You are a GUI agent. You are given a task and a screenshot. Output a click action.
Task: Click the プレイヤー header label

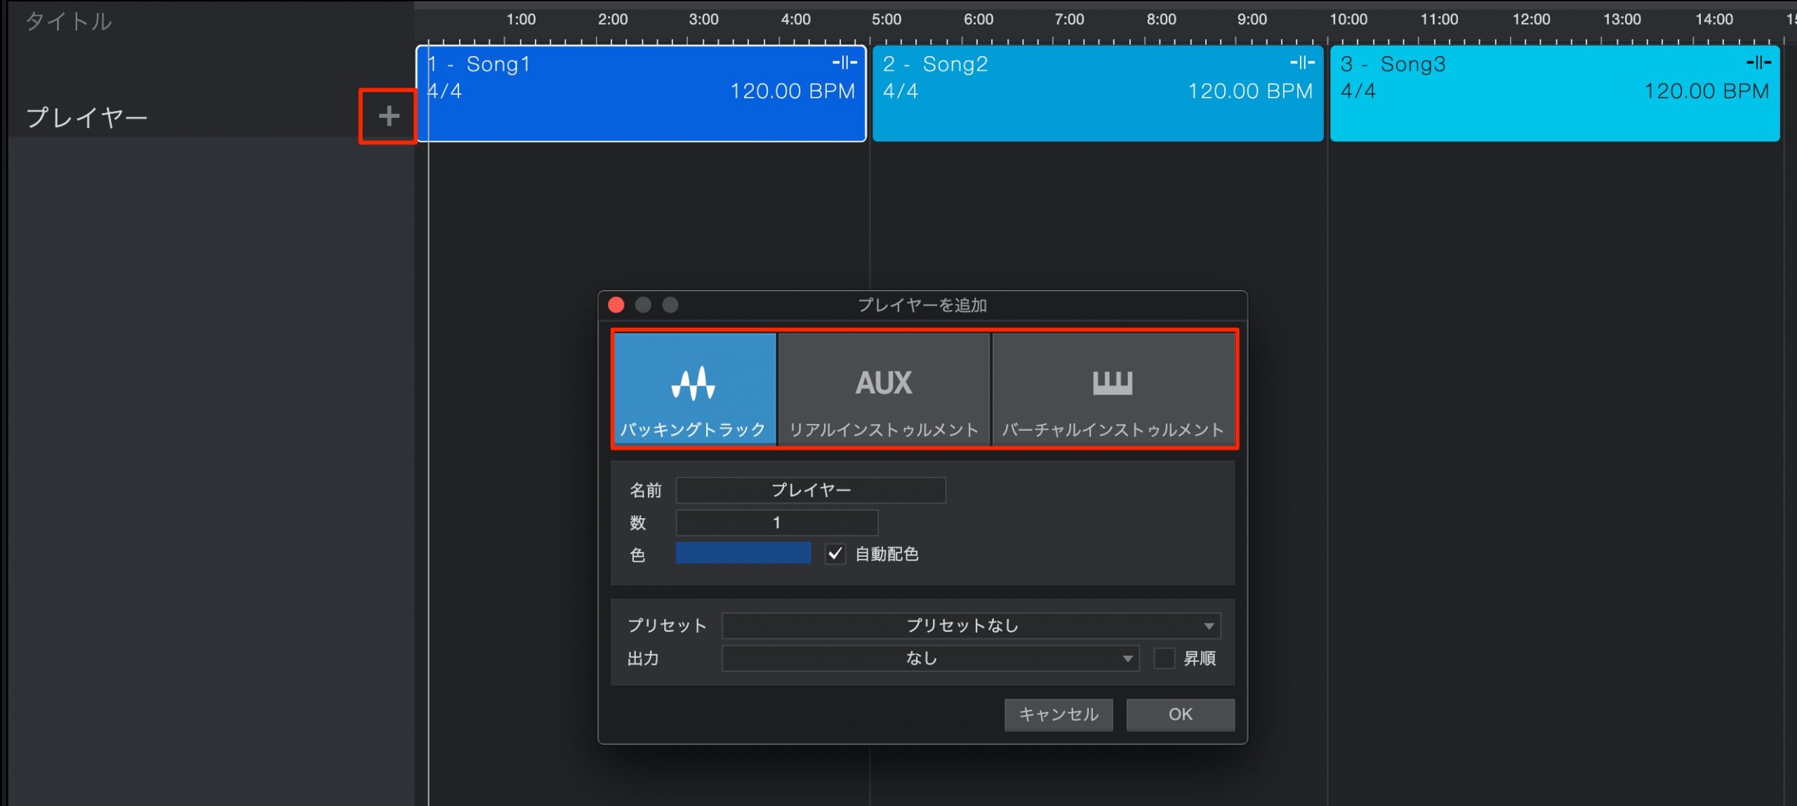[87, 117]
